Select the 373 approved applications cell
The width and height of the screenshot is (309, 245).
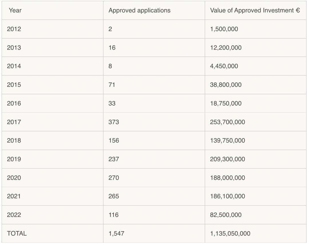click(114, 122)
